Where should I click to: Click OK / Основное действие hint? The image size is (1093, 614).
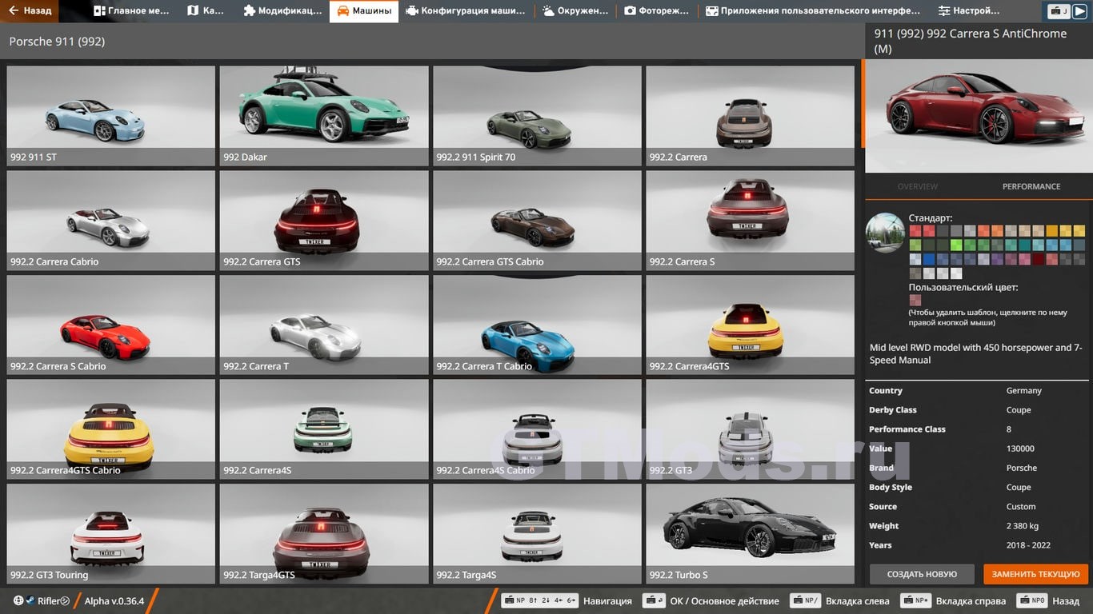click(x=712, y=601)
